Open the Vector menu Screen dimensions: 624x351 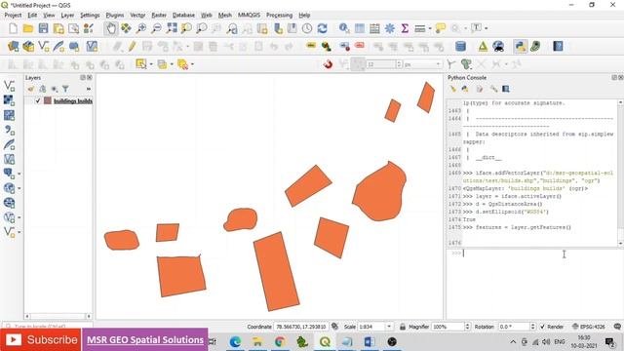137,16
